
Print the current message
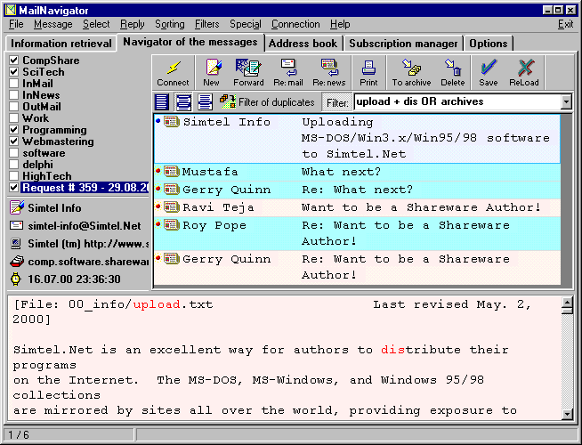pyautogui.click(x=368, y=72)
